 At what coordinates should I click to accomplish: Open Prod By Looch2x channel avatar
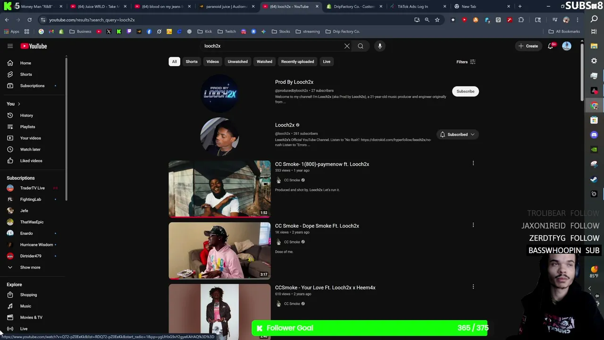coord(220,93)
